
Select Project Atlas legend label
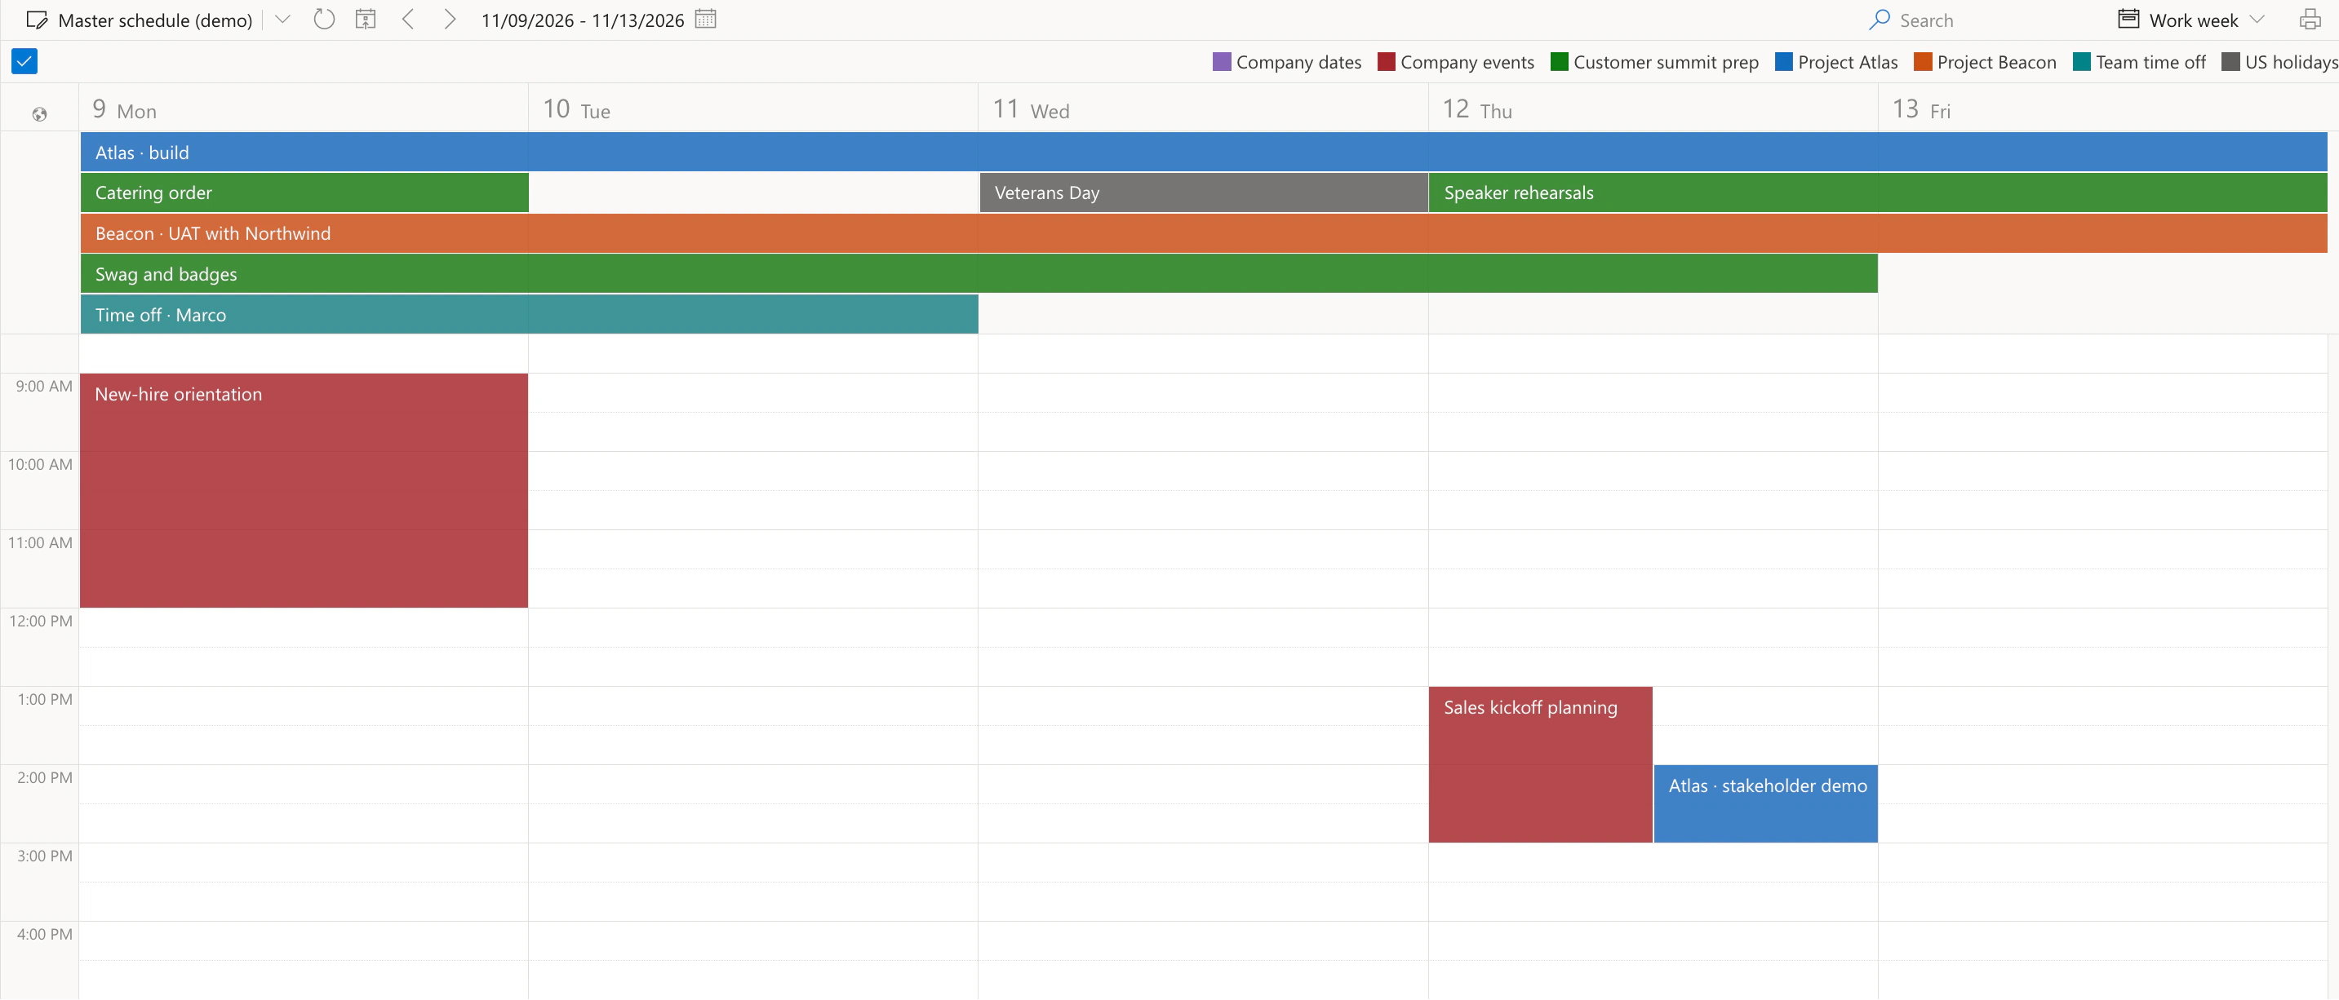coord(1847,62)
